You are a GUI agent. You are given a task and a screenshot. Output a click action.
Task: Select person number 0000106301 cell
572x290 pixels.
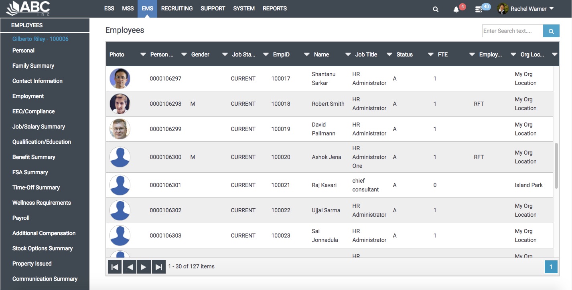coord(166,185)
